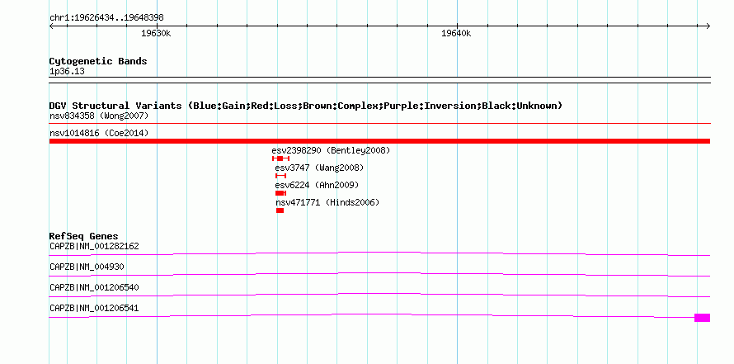Click the esv6224 red glyph
The height and width of the screenshot is (364, 734).
click(281, 193)
